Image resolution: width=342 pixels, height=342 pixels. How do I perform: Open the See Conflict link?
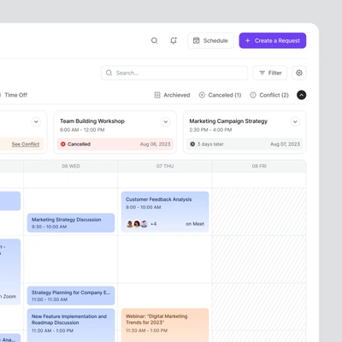(26, 144)
